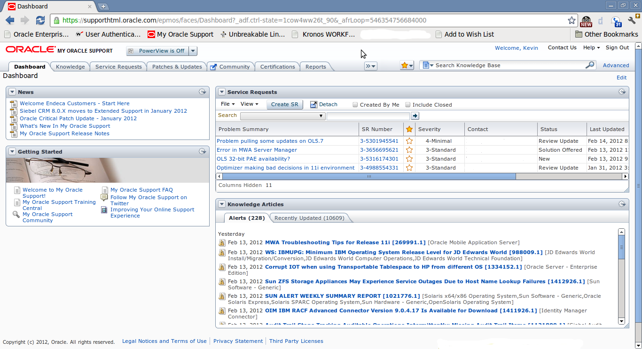The height and width of the screenshot is (349, 642).
Task: Select the Recently Updated tab
Action: coord(309,218)
